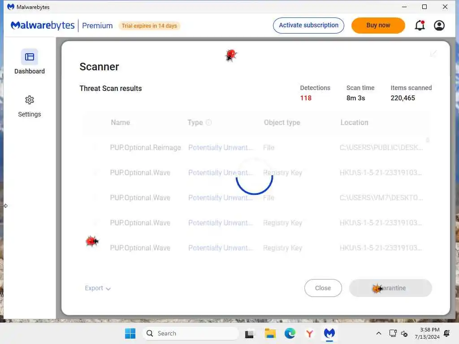
Task: Click the Quarantine button
Action: coord(390,288)
